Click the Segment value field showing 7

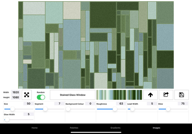(x=60, y=104)
